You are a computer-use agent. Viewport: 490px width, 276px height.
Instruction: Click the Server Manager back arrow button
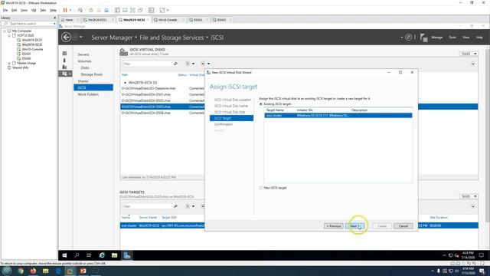66,38
